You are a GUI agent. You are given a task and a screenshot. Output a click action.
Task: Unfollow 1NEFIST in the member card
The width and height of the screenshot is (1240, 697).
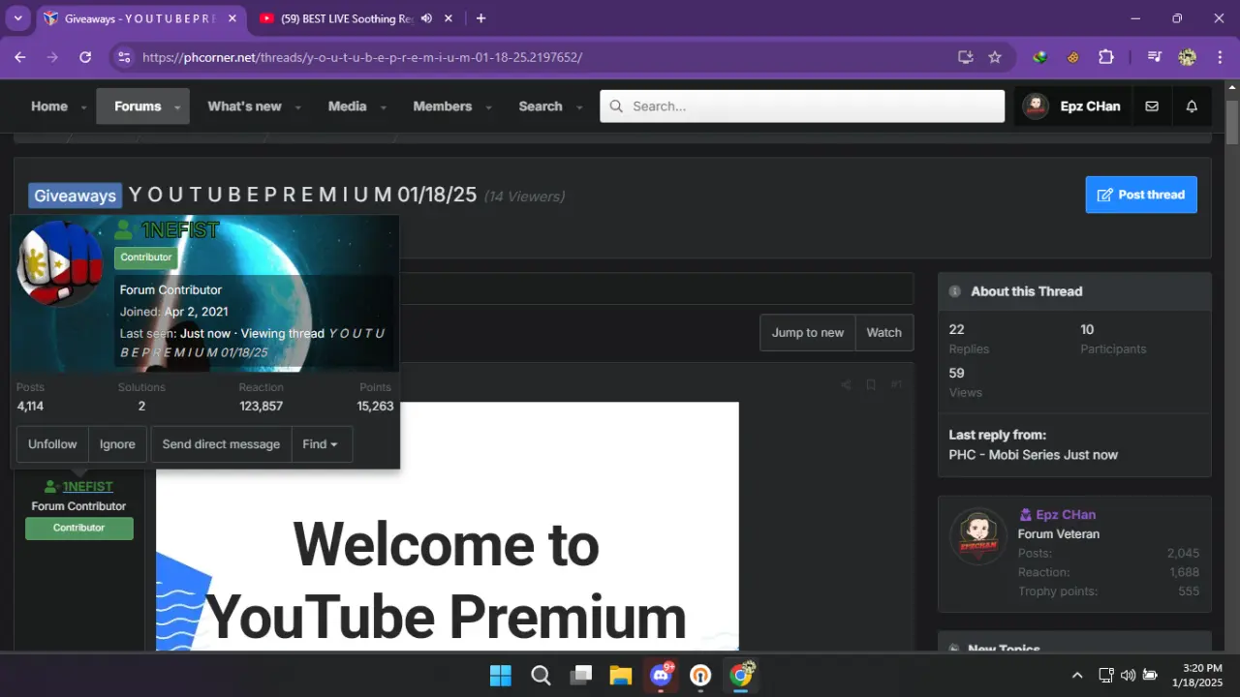pyautogui.click(x=52, y=444)
